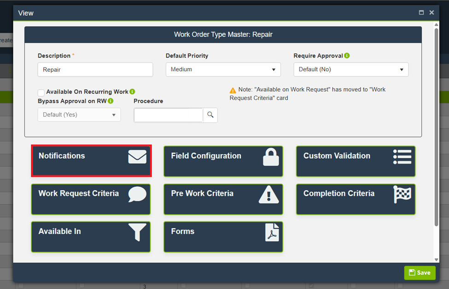Expand the Require Approval dropdown
Image resolution: width=449 pixels, height=289 pixels.
tap(350, 69)
